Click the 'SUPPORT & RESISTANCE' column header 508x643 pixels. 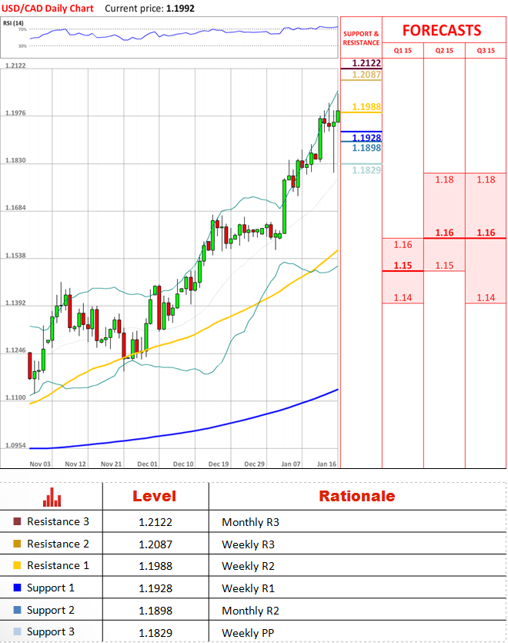(x=361, y=39)
